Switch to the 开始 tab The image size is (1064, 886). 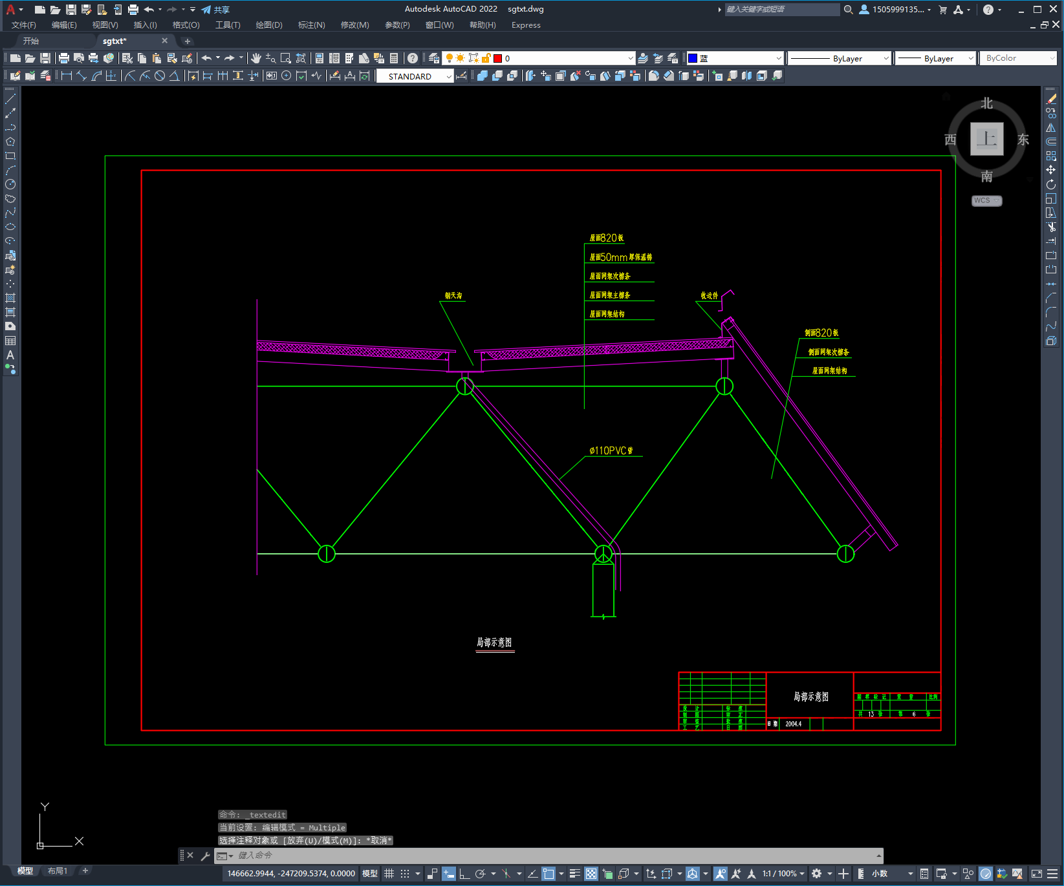31,41
